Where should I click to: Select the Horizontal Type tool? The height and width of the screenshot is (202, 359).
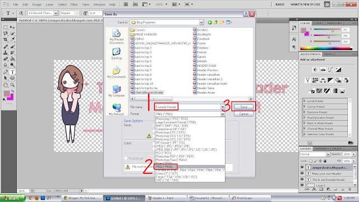point(12,72)
